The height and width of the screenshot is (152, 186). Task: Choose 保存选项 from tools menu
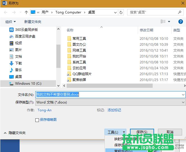click(123, 145)
